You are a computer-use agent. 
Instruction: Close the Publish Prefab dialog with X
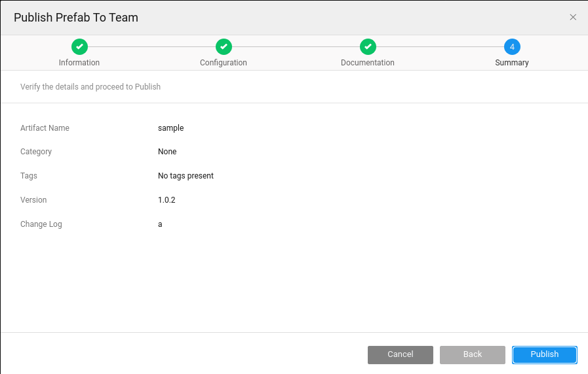click(573, 17)
